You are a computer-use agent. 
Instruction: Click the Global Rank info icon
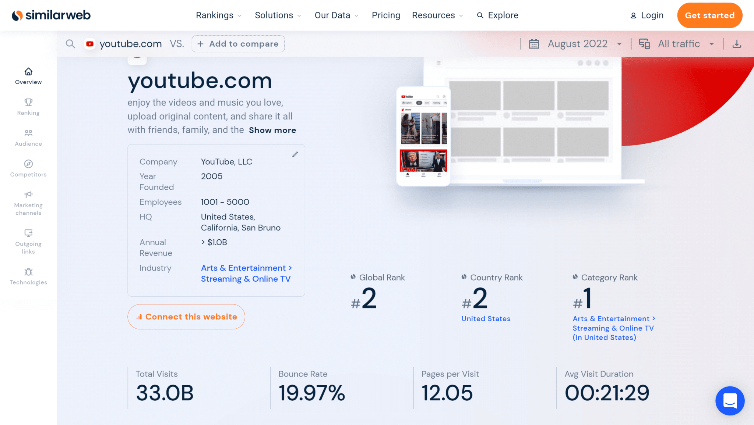[x=353, y=277]
